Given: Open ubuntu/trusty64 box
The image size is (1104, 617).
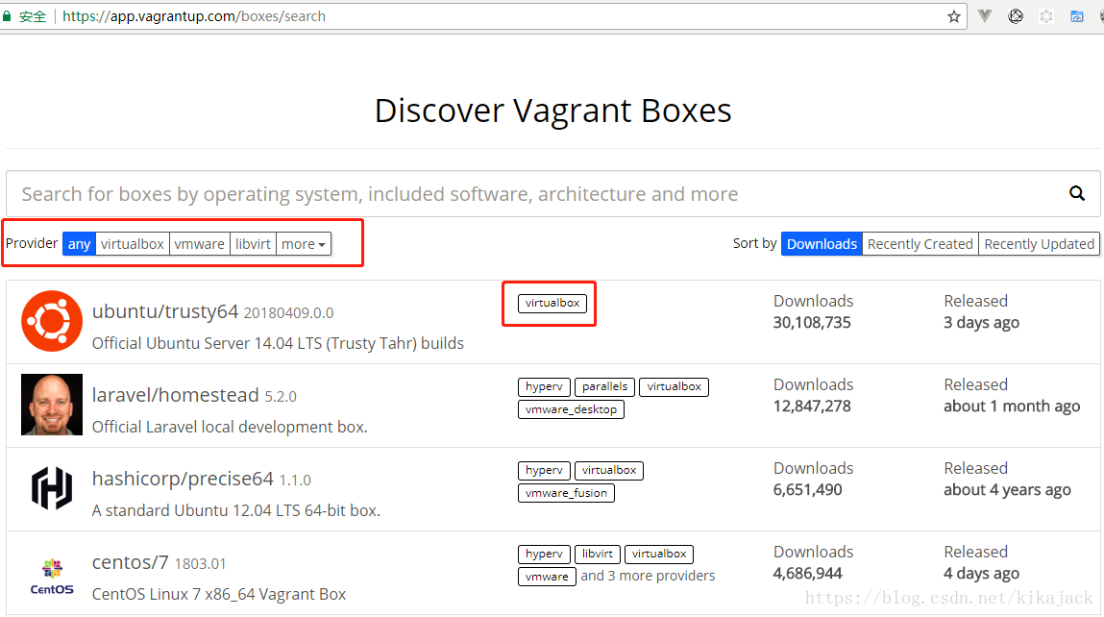Looking at the screenshot, I should point(164,311).
